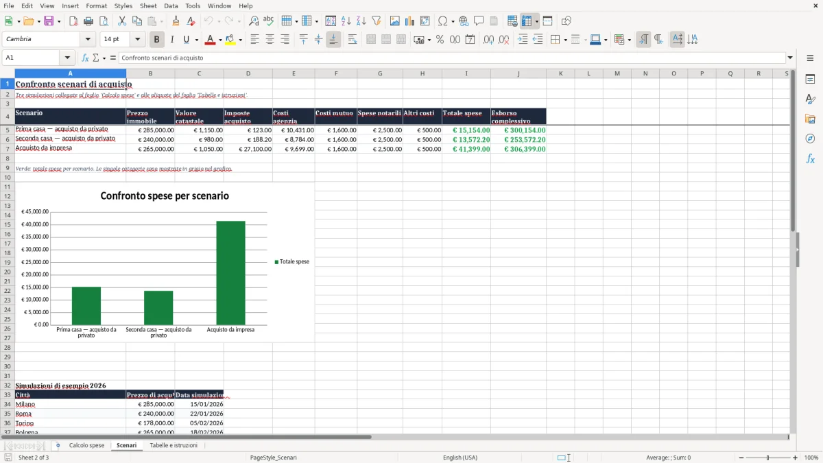Align the cell content to the bottom
Image resolution: width=823 pixels, height=463 pixels.
333,40
